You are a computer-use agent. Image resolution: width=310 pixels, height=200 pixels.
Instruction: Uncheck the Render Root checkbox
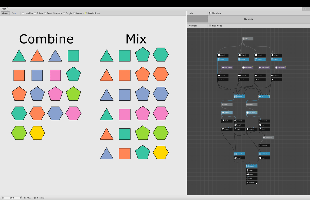click(86, 13)
